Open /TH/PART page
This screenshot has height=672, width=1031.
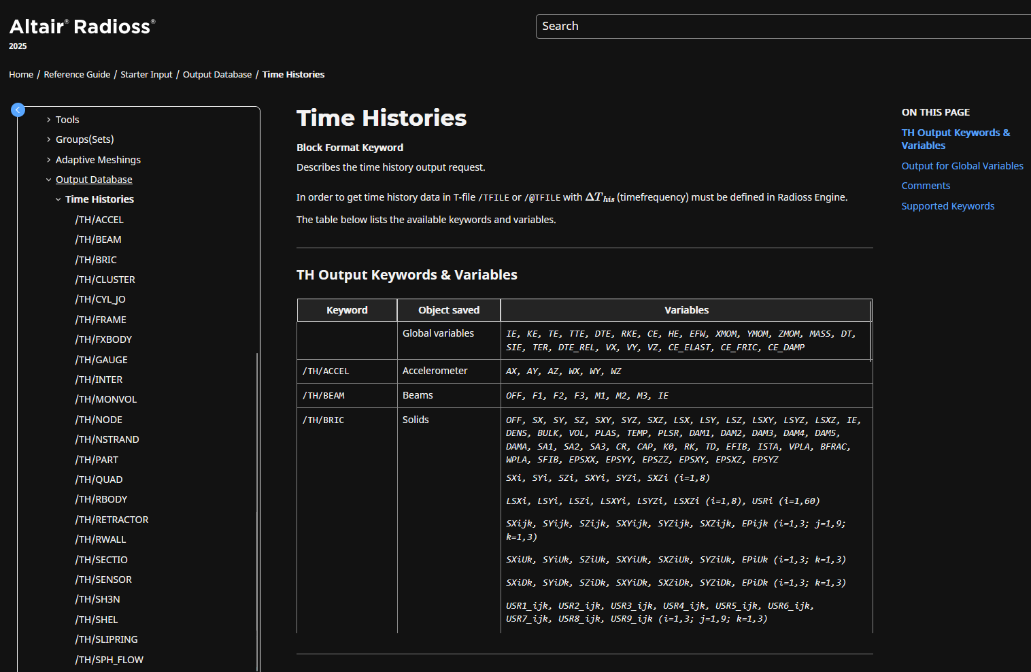coord(97,460)
